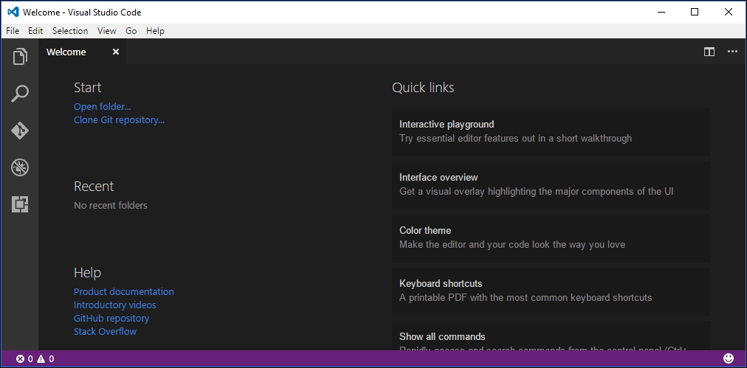Click the Open folder... link

102,107
